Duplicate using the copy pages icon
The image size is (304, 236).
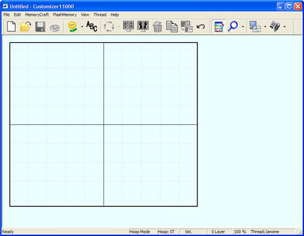tap(172, 27)
